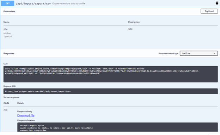Click the 'site' parameter description text
Image resolution: width=220 pixels, height=135 pixels.
(130, 29)
